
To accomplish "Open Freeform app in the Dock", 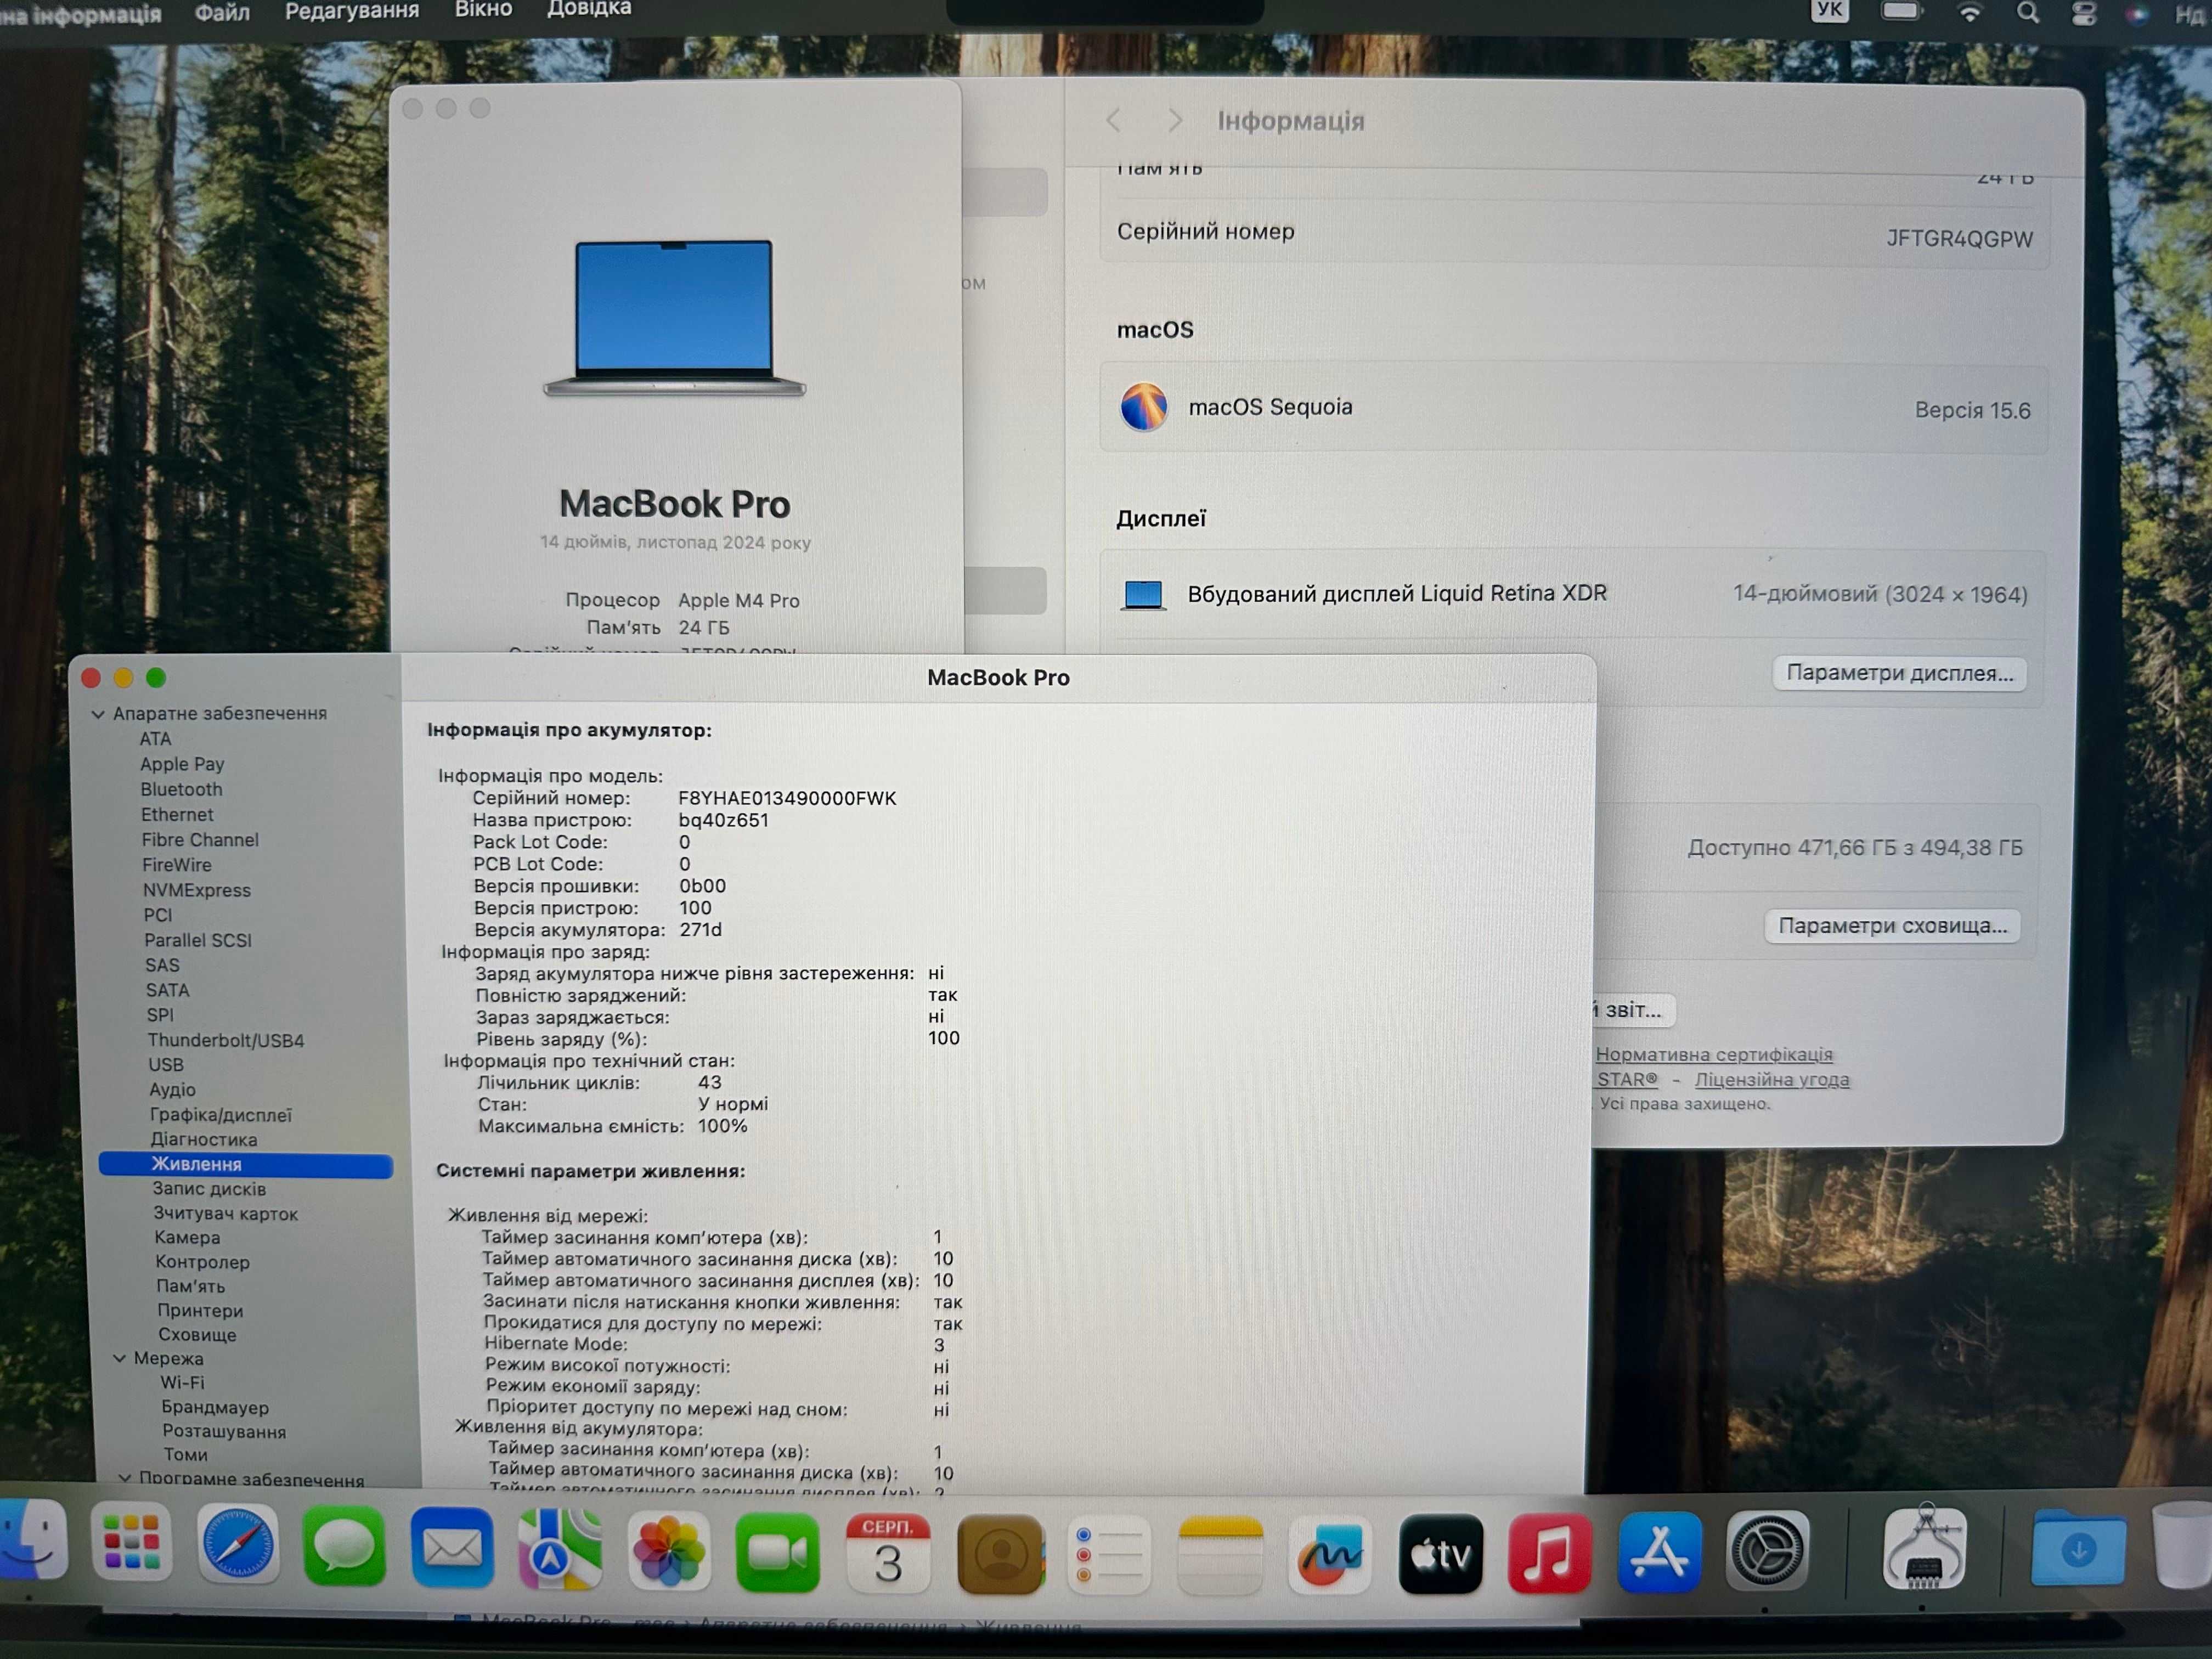I will pyautogui.click(x=1330, y=1554).
